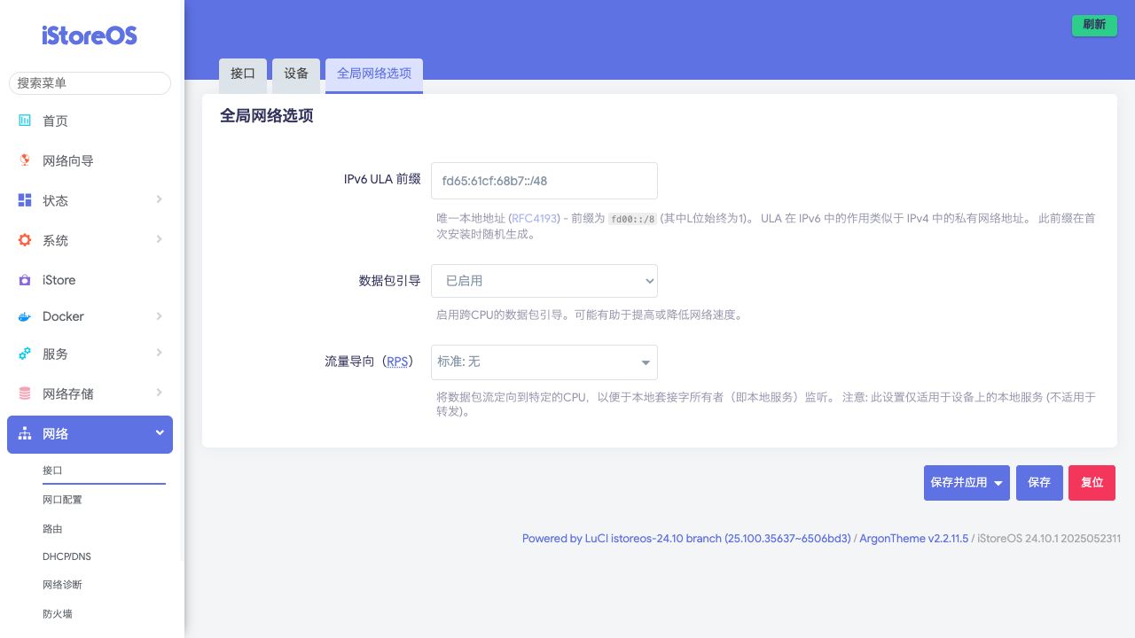Screen dimensions: 1135x638
Task: Open DHCP/DNS in network submenu
Action: coord(67,556)
